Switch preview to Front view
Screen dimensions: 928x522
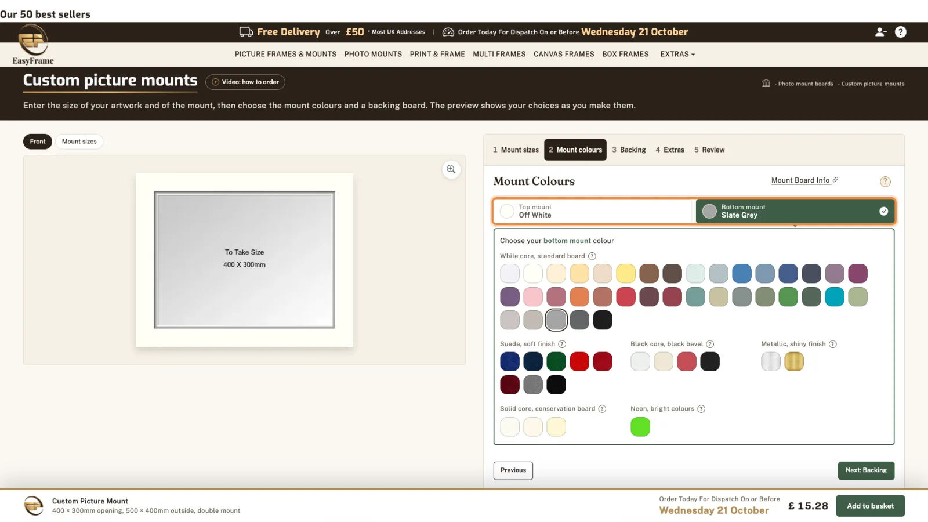[x=38, y=142]
